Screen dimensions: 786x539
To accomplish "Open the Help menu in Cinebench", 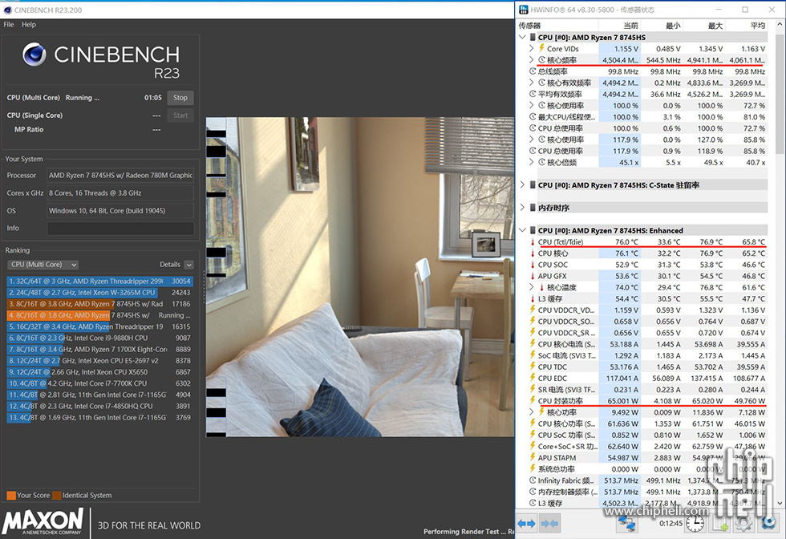I will pyautogui.click(x=29, y=24).
